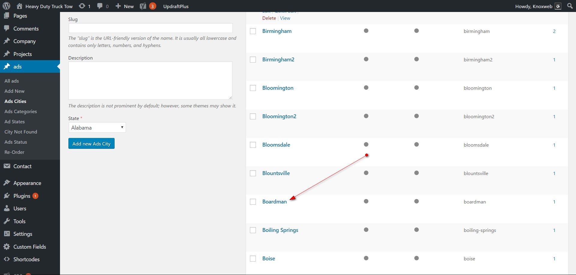576x275 pixels.
Task: Open the updates icon in admin bar
Action: tap(82, 6)
